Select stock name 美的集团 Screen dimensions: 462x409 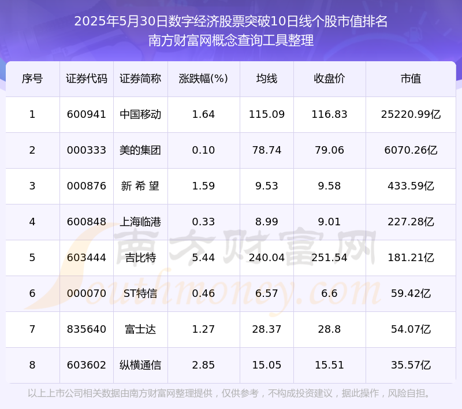[140, 150]
